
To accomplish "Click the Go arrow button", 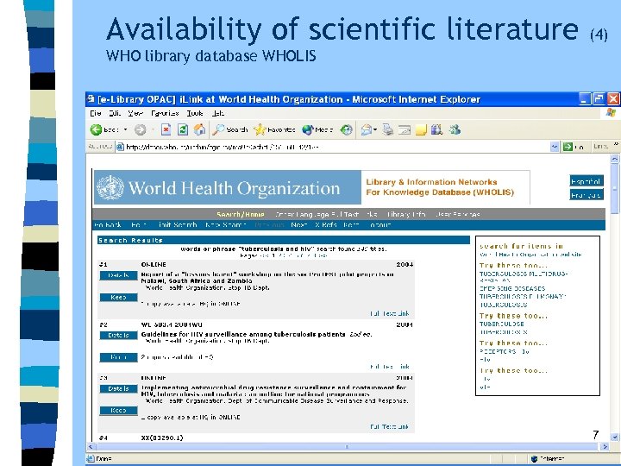I will pos(573,147).
